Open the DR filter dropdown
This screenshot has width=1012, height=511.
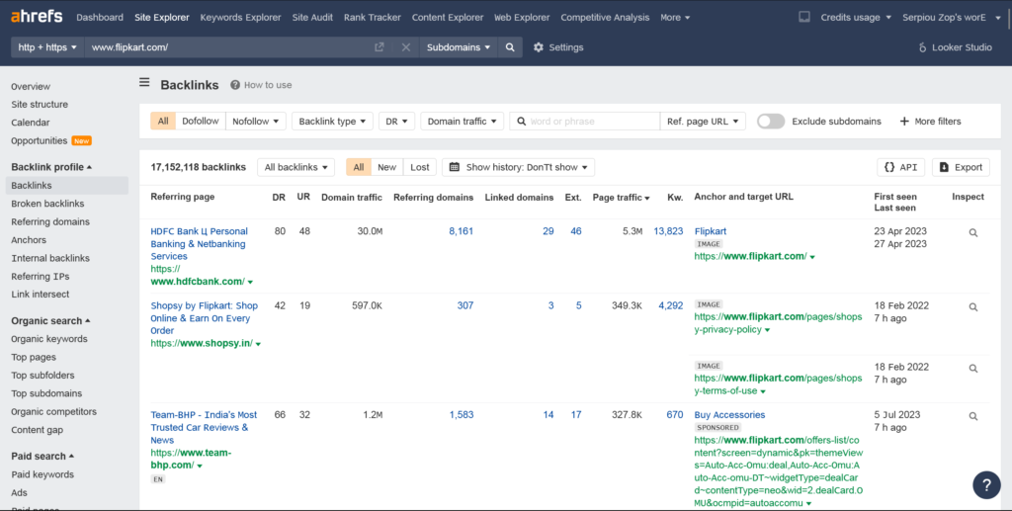coord(396,122)
